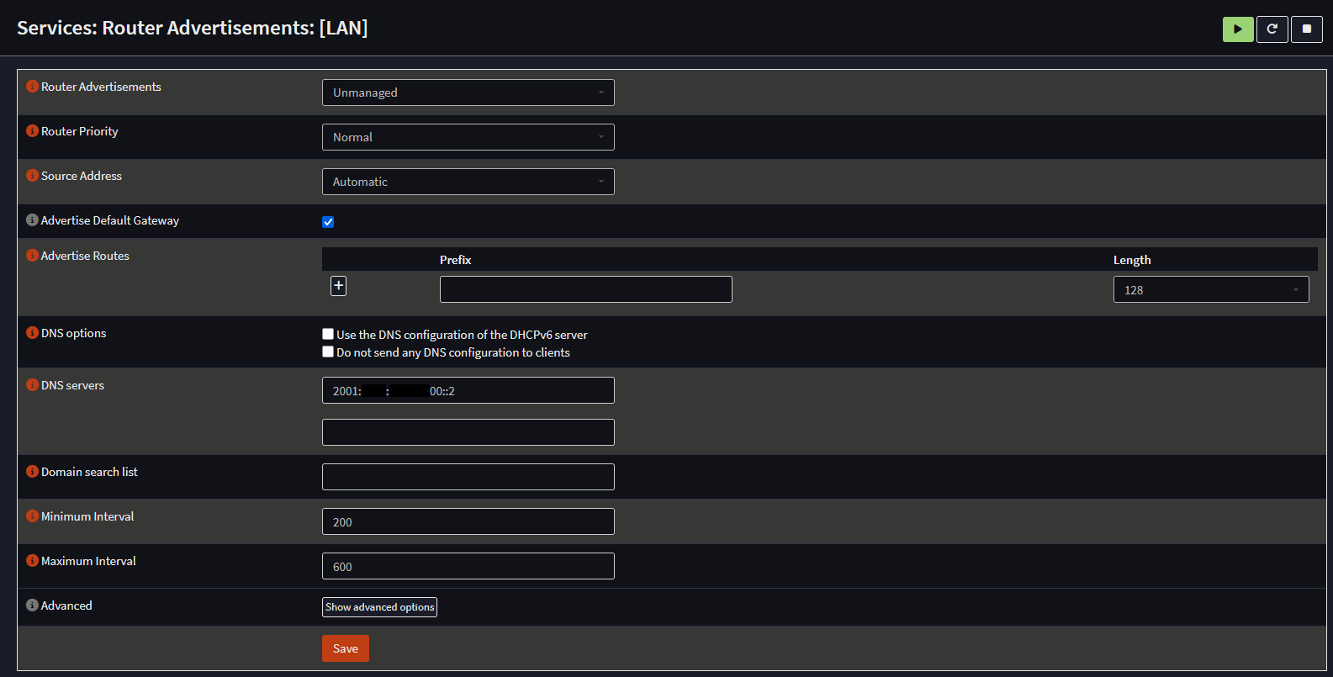The height and width of the screenshot is (677, 1333).
Task: Click info icon next to Minimum Interval
Action: [32, 516]
